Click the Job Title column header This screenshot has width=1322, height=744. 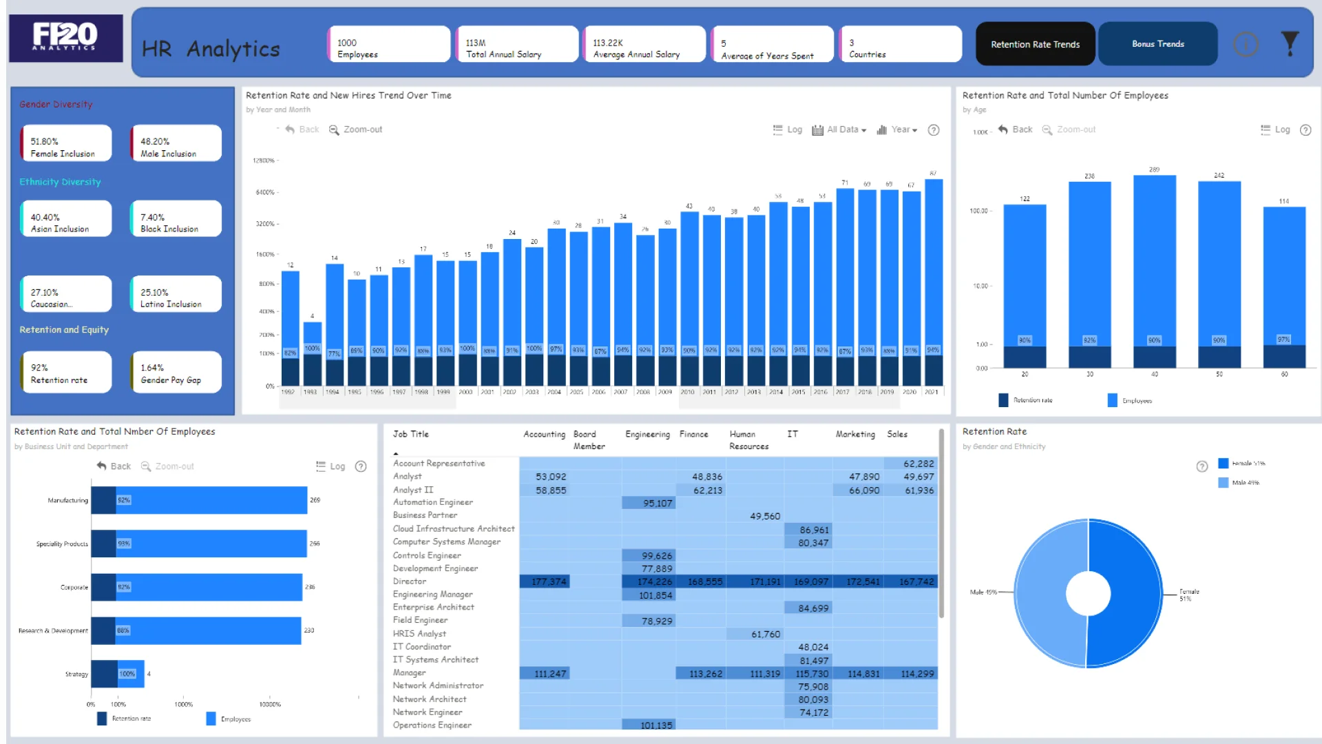pos(411,435)
